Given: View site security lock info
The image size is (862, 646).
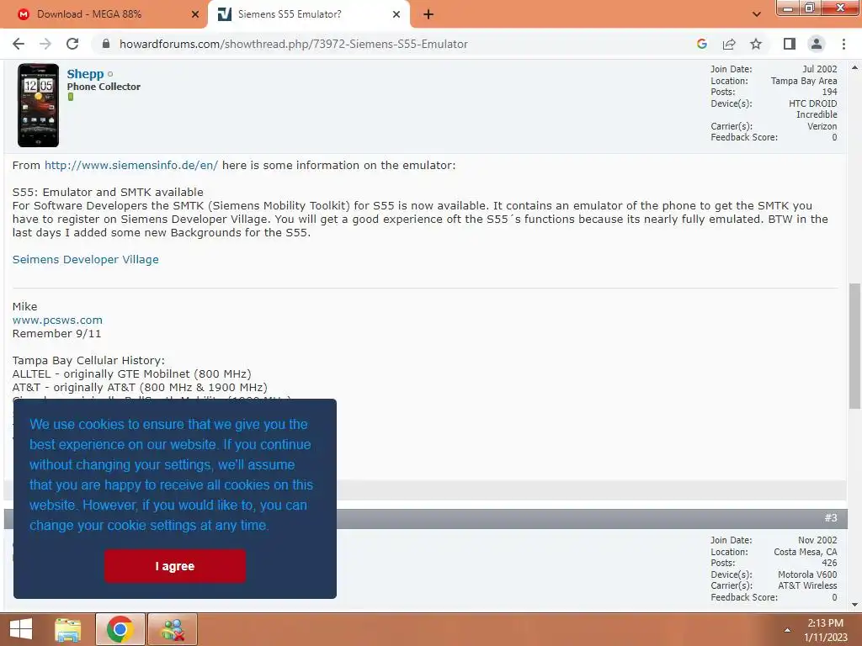Looking at the screenshot, I should click(106, 44).
